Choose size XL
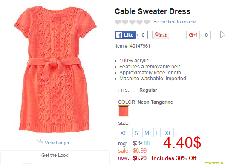Viewport: 225px width, 164px height. 168,133
